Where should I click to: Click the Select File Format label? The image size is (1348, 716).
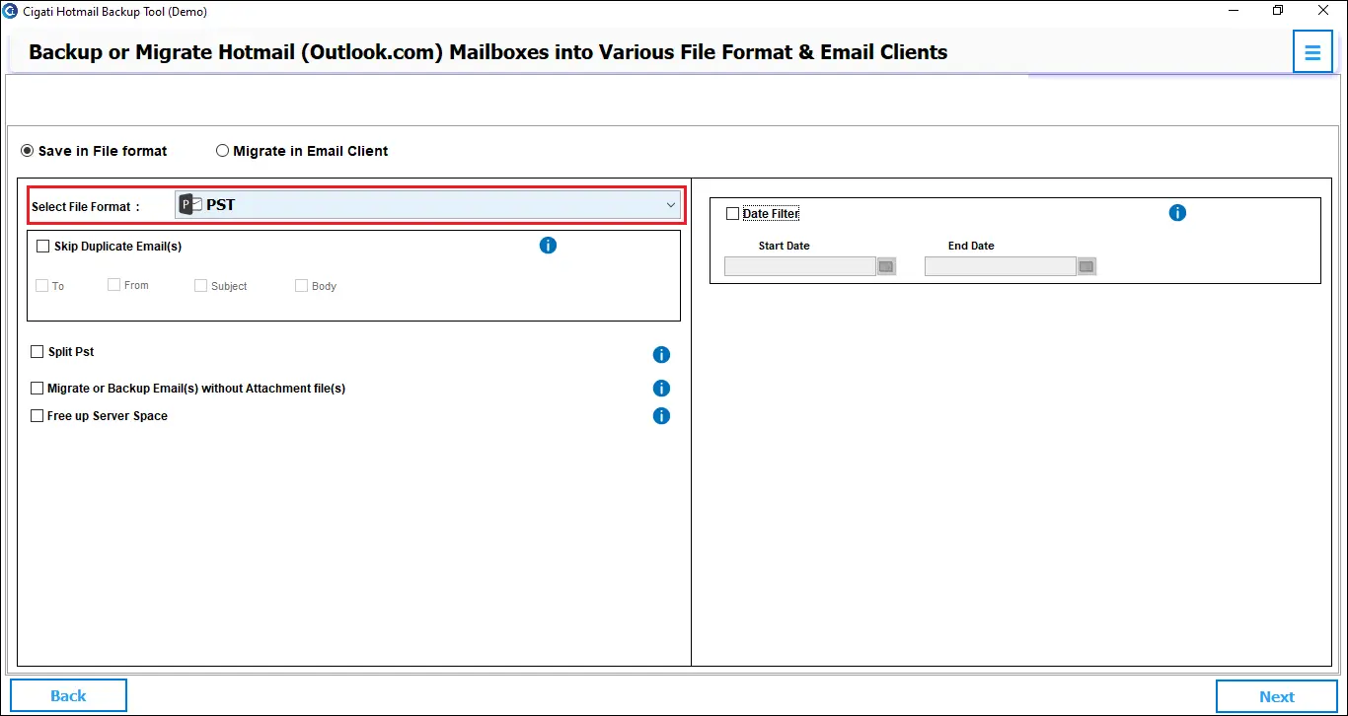click(86, 207)
